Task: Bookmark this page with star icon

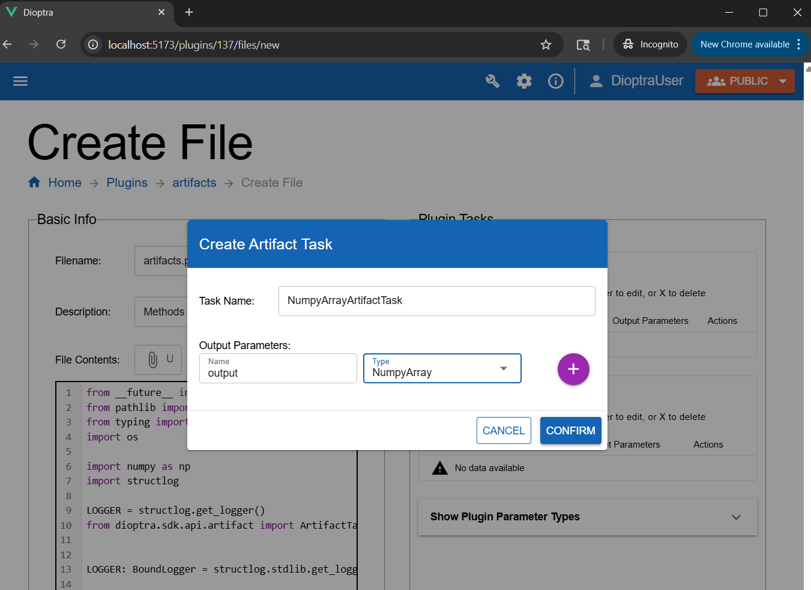Action: click(x=546, y=45)
